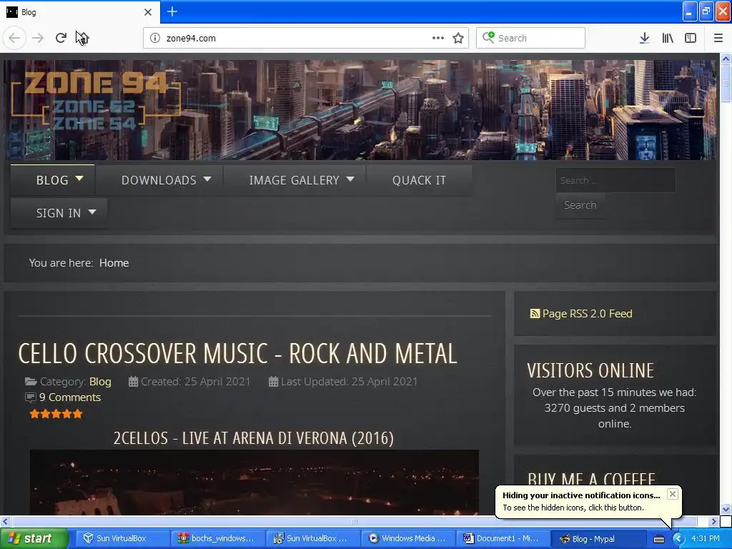
Task: Click the RSS feed icon
Action: pos(535,314)
